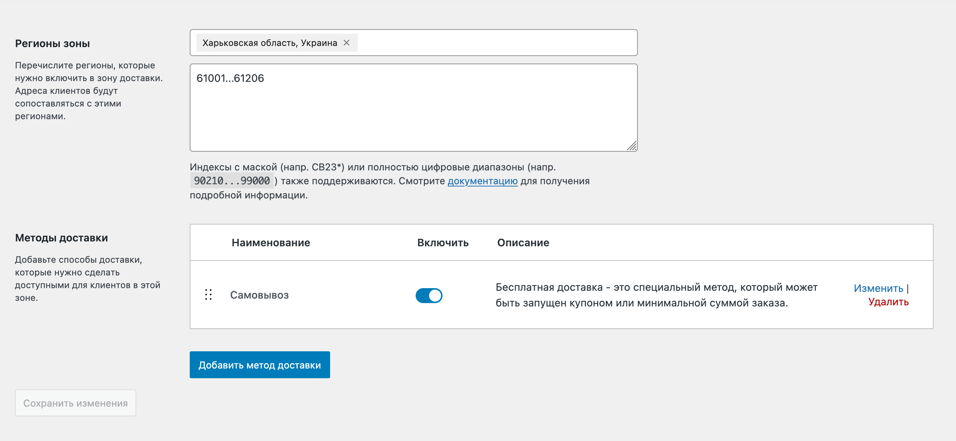This screenshot has width=956, height=441.
Task: Click the Сохранить изменения button
Action: point(75,403)
